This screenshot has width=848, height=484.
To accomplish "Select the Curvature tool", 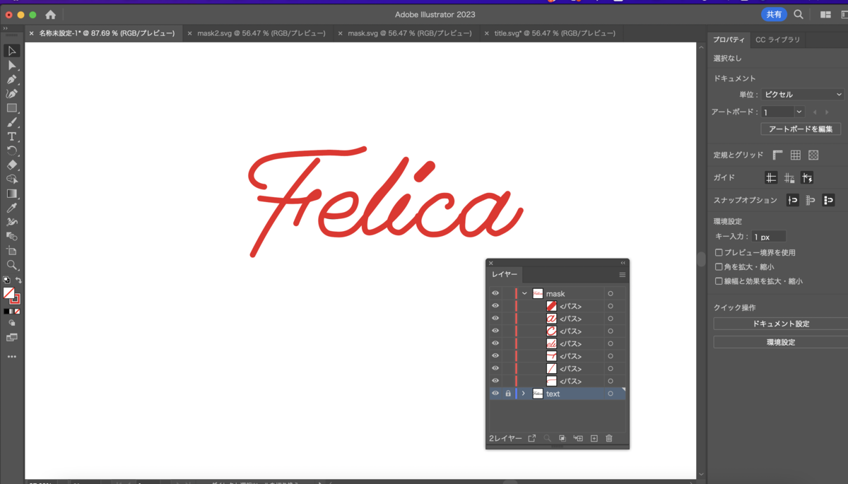I will tap(12, 93).
